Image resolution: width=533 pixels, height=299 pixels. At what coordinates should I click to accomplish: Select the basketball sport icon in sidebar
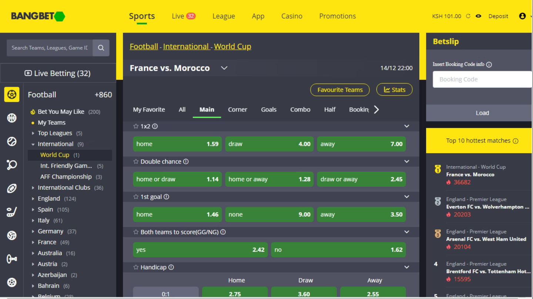[x=12, y=118]
